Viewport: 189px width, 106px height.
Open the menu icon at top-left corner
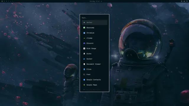(2, 1)
